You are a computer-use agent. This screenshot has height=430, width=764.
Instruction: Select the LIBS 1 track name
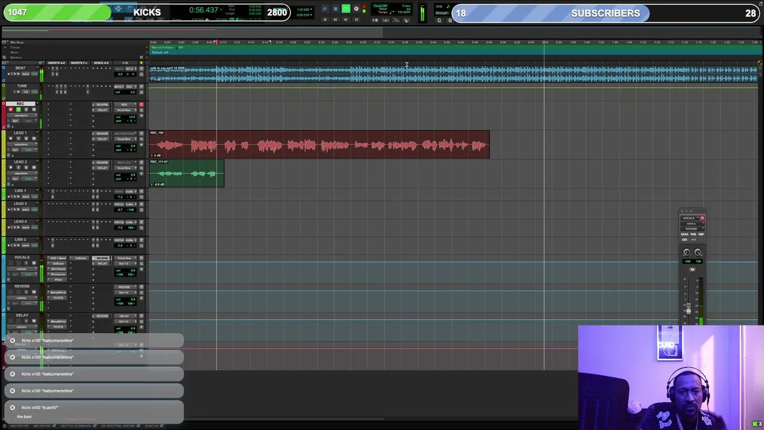(x=20, y=191)
